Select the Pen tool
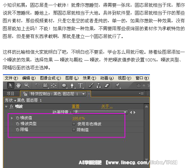This screenshot has height=168, width=188. click(72, 86)
